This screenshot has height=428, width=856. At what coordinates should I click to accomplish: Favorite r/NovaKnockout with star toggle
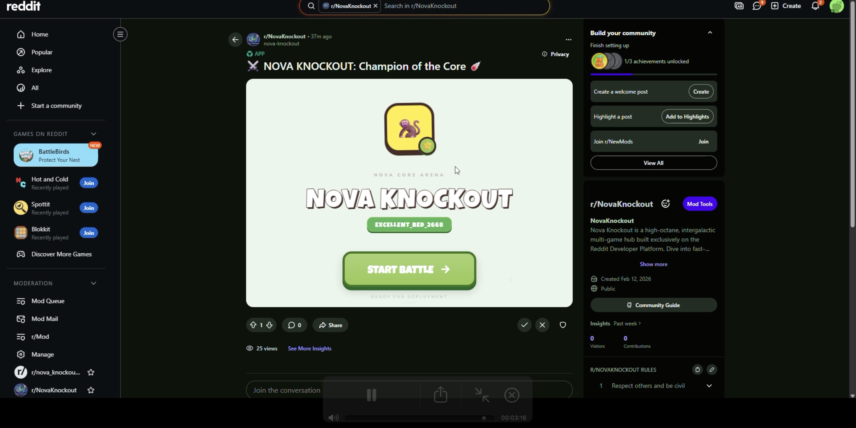pos(91,390)
